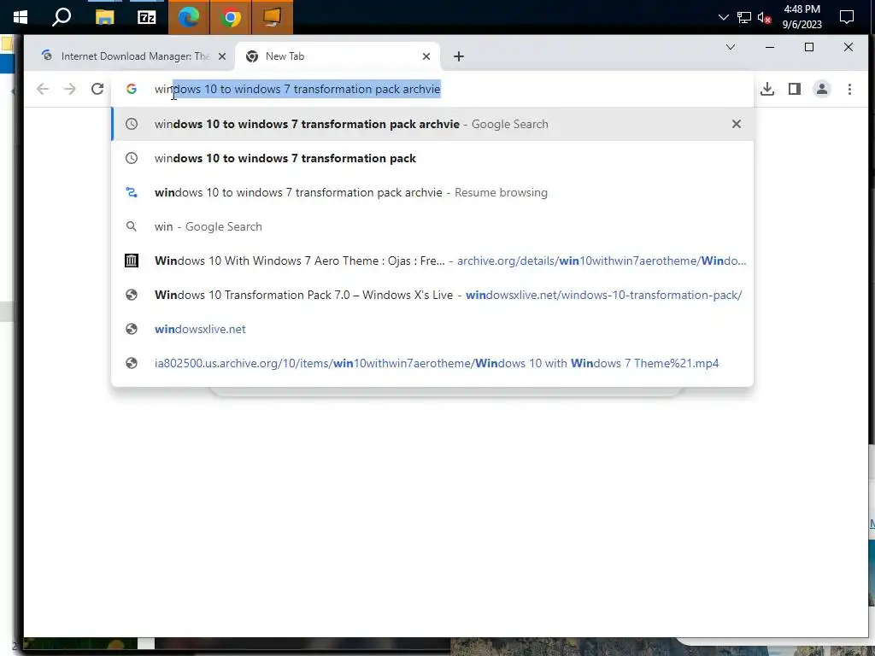Open the Windows Start menu
The image size is (875, 656).
pos(21,17)
